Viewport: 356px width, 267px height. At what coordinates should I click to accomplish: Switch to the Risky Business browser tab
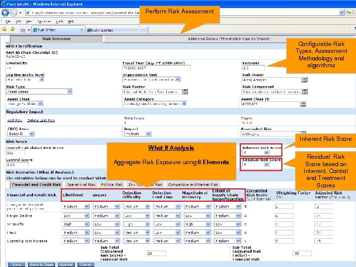[x=114, y=30]
